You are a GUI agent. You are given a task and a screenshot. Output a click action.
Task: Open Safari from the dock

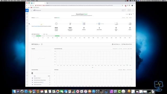pos(26,91)
